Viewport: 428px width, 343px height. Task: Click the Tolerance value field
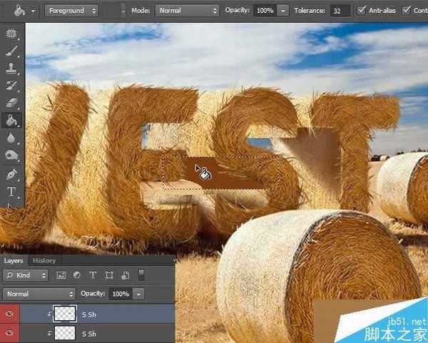[x=340, y=11]
